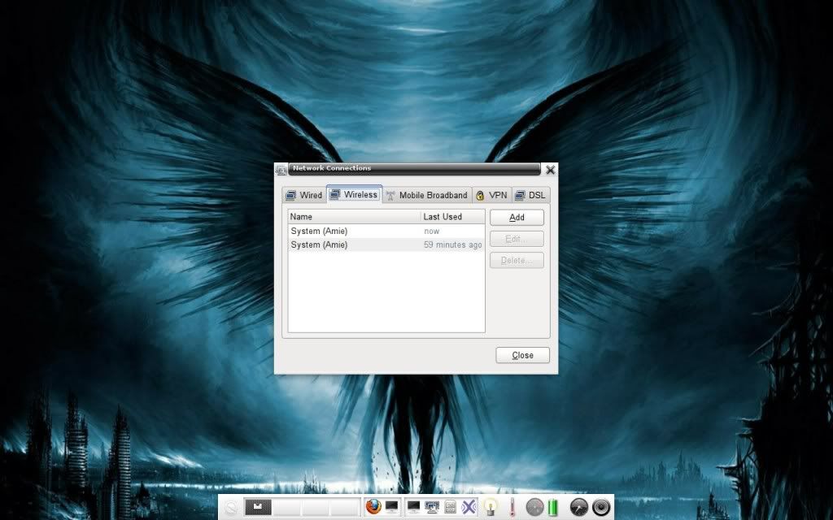Switch to the Wired tab
833x520 pixels.
304,195
